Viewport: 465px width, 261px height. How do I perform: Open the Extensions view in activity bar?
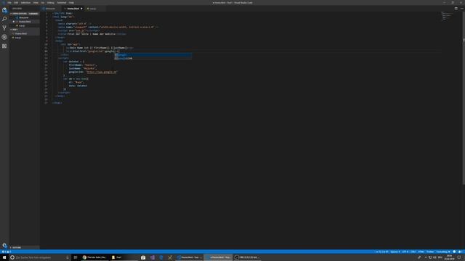pos(4,46)
